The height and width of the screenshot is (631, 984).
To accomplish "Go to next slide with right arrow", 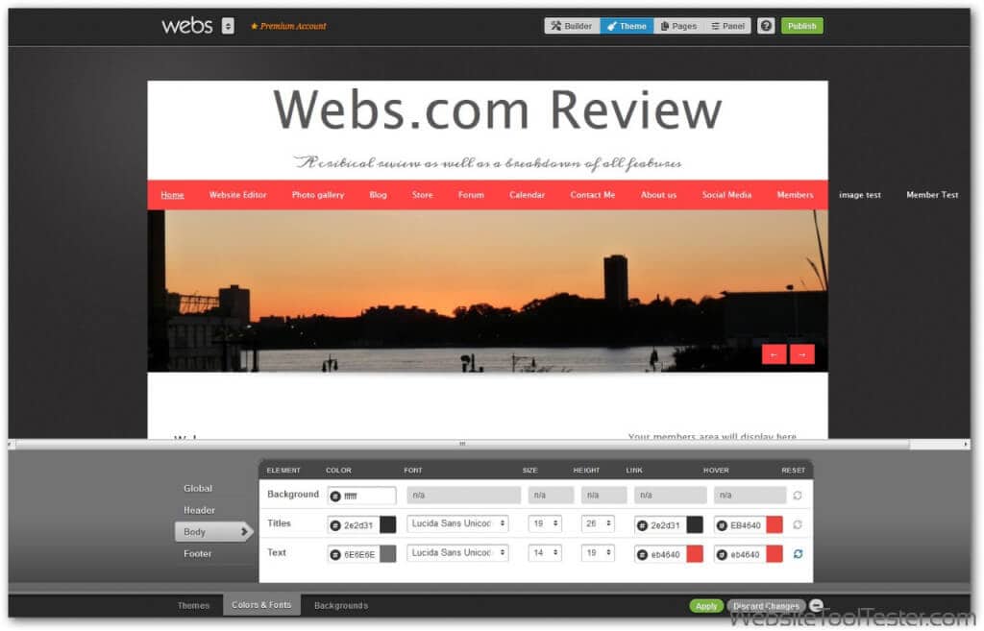I will pos(802,354).
